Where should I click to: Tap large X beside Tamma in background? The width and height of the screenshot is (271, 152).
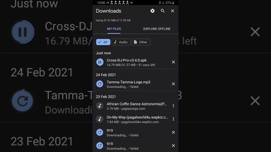pyautogui.click(x=255, y=101)
